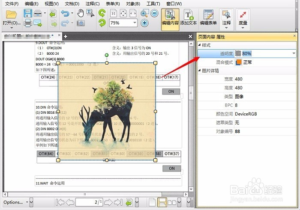Zoom in with the plus circle icon
Viewport: 300px width, 210px height.
[x=144, y=23]
